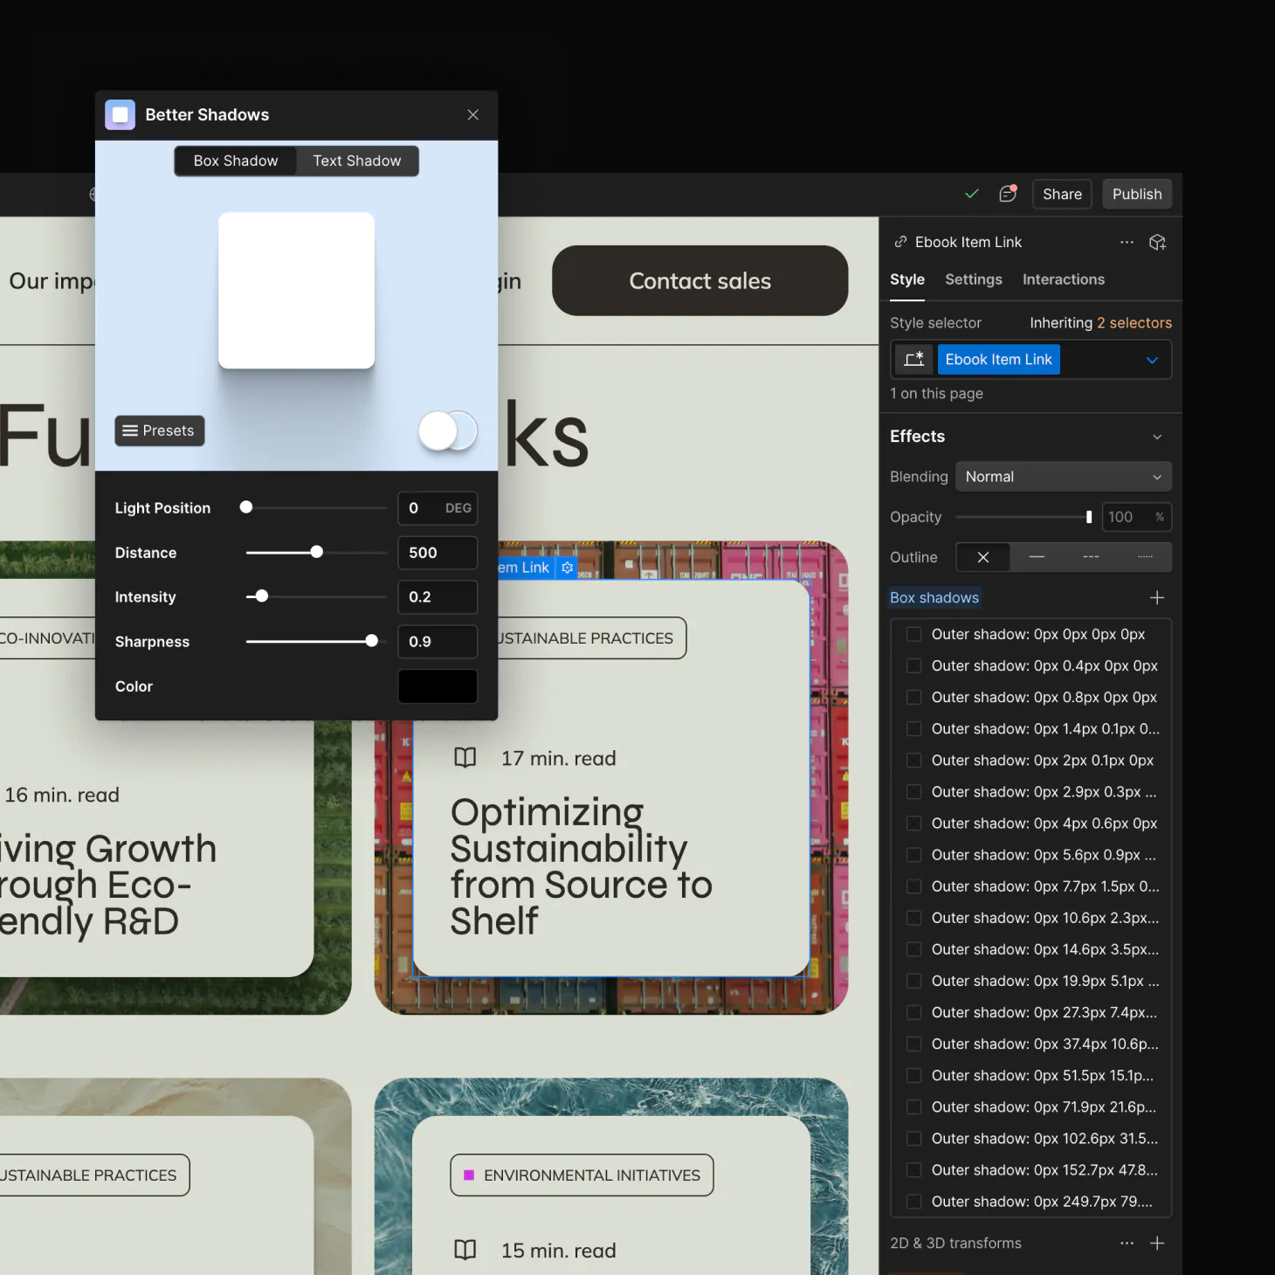Click the gear icon on the selected element label

pos(568,568)
